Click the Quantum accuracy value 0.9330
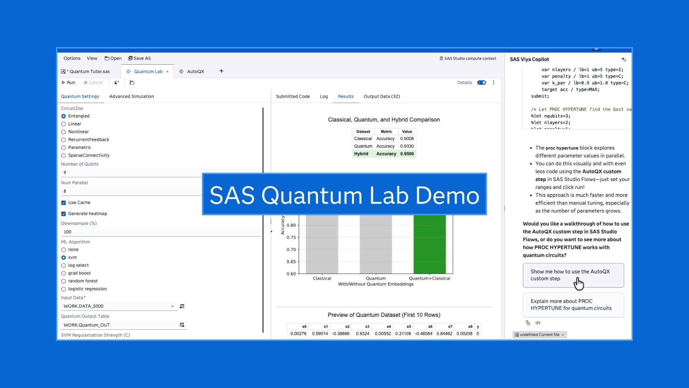 pos(407,146)
